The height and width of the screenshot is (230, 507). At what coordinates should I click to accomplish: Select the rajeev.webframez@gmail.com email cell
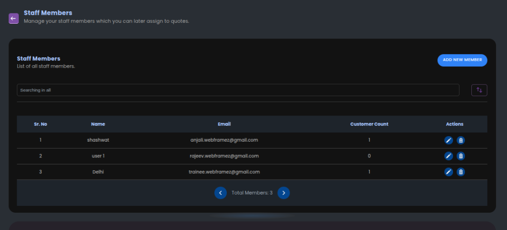pos(224,156)
